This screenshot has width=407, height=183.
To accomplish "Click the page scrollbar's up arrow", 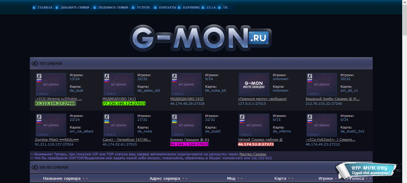I will coord(404,2).
